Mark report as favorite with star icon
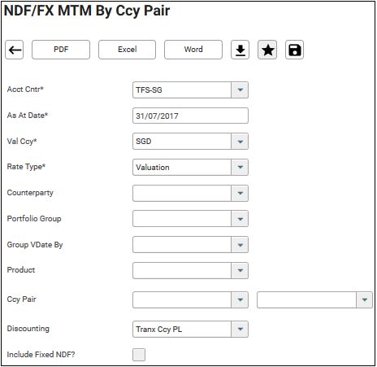Image resolution: width=377 pixels, height=367 pixels. [x=267, y=50]
